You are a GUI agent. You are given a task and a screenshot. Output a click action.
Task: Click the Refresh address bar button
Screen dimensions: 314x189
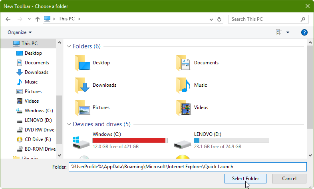pyautogui.click(x=219, y=19)
